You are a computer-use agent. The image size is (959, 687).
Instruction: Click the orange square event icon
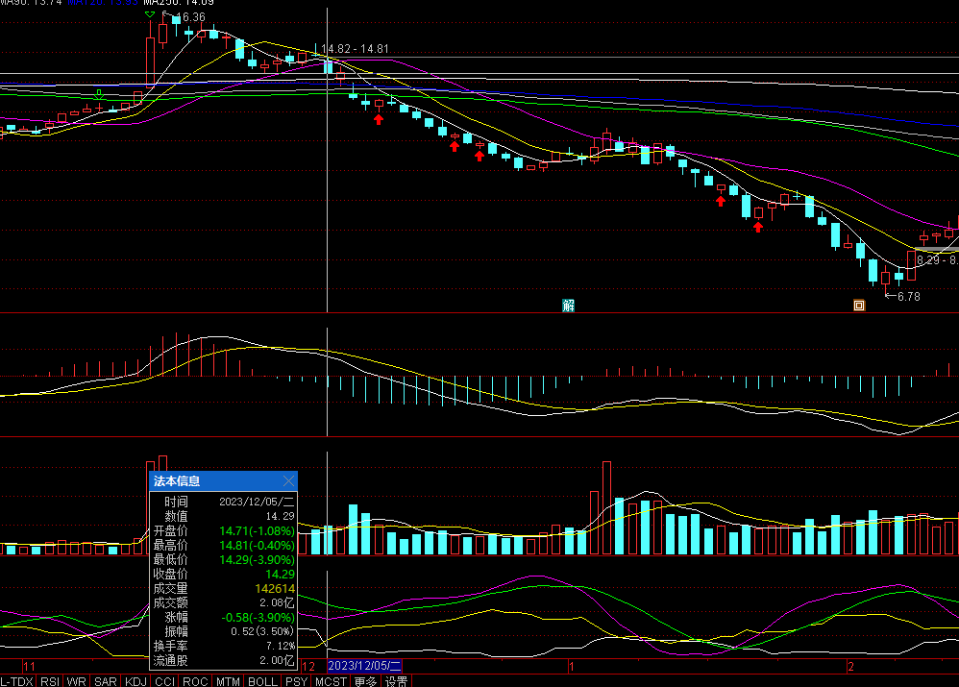coord(859,306)
